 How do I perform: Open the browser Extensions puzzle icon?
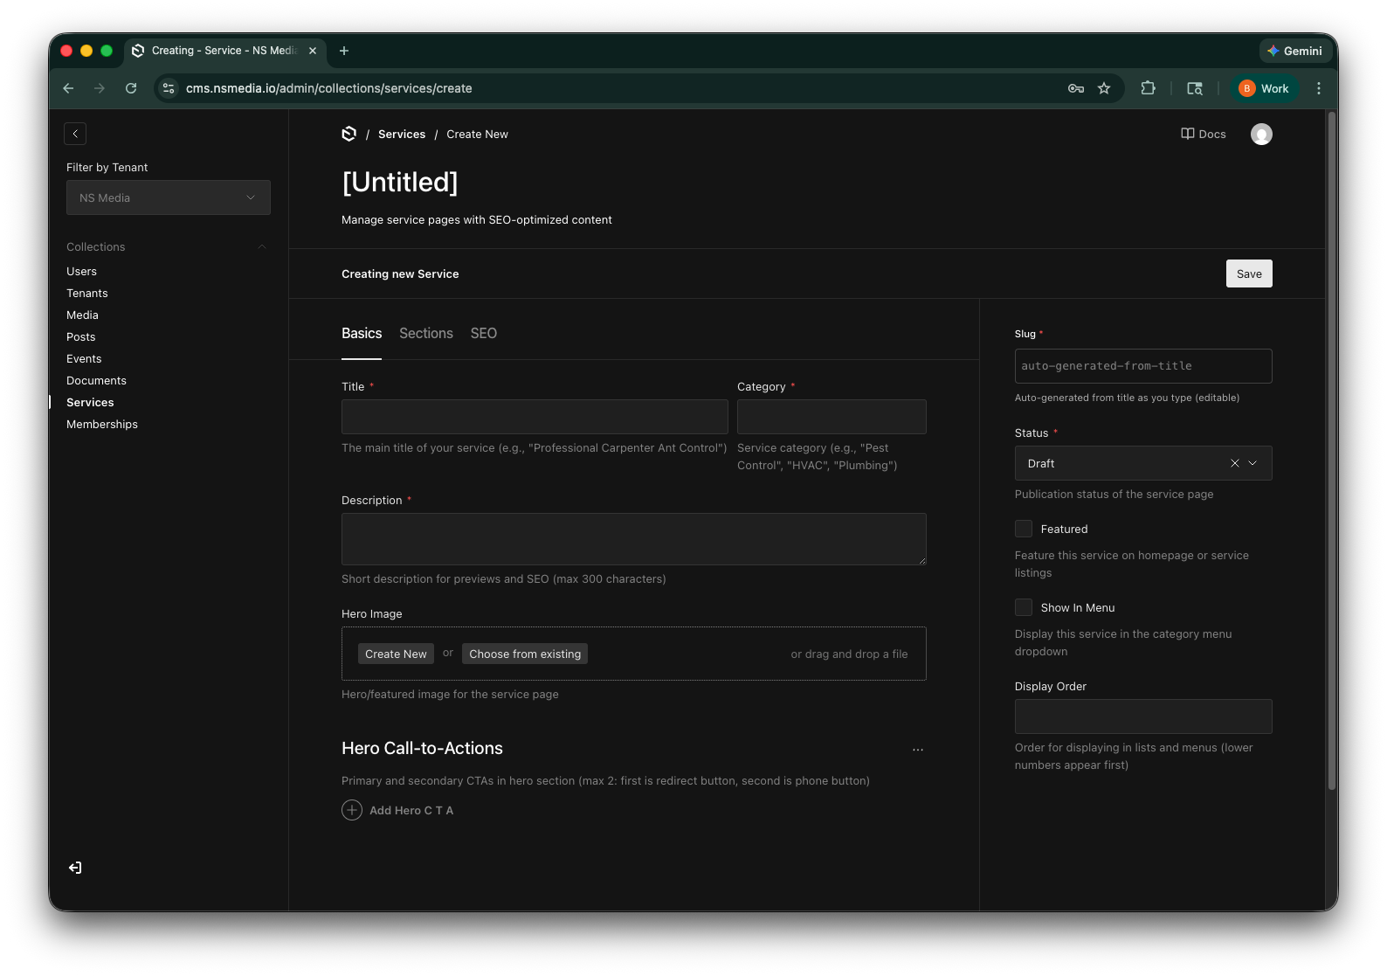tap(1148, 88)
